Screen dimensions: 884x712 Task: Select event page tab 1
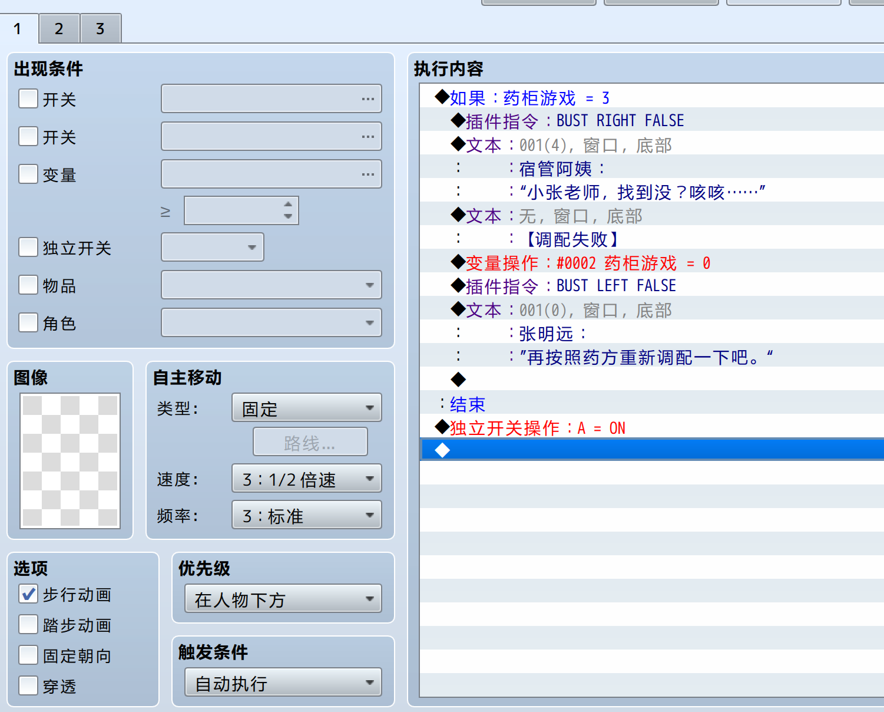pos(18,28)
